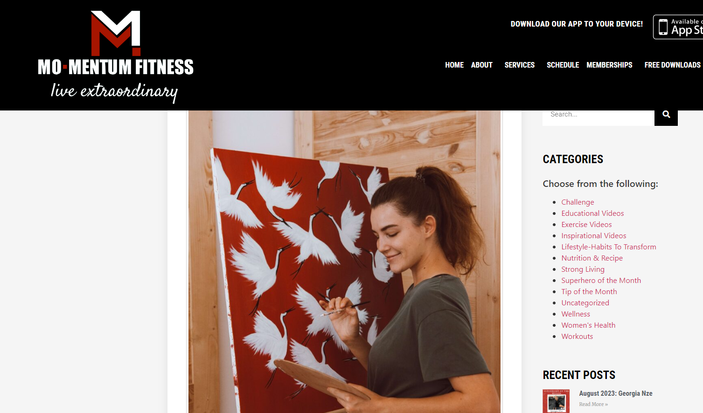The image size is (703, 413).
Task: Open Superhero of the Month category
Action: [x=601, y=280]
